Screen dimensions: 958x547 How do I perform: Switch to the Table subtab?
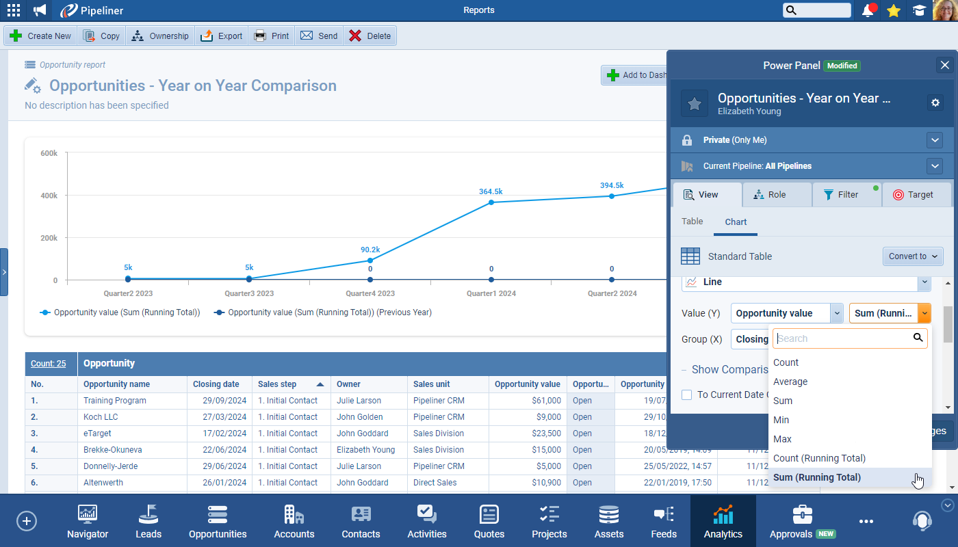click(692, 222)
